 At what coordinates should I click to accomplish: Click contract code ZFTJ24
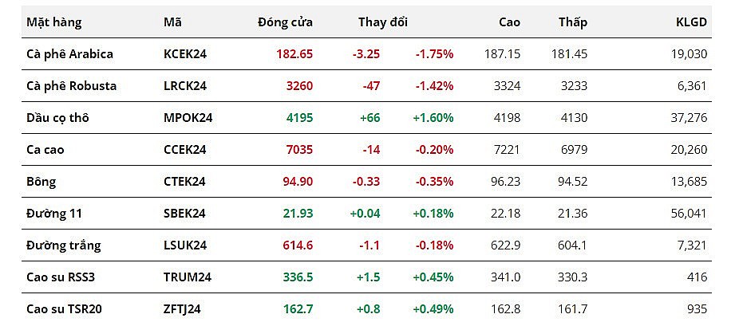(184, 309)
